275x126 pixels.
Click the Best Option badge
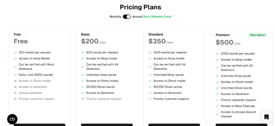point(258,35)
